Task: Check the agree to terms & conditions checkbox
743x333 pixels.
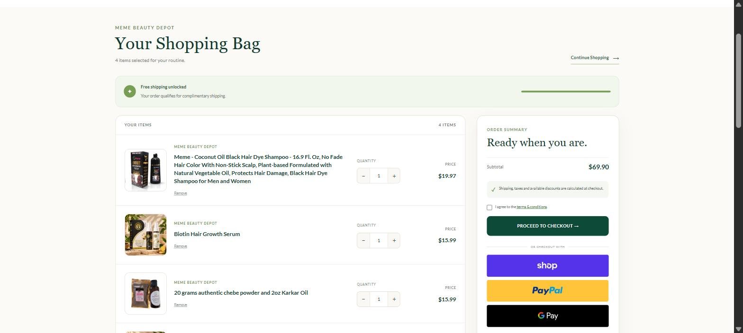Action: click(489, 207)
